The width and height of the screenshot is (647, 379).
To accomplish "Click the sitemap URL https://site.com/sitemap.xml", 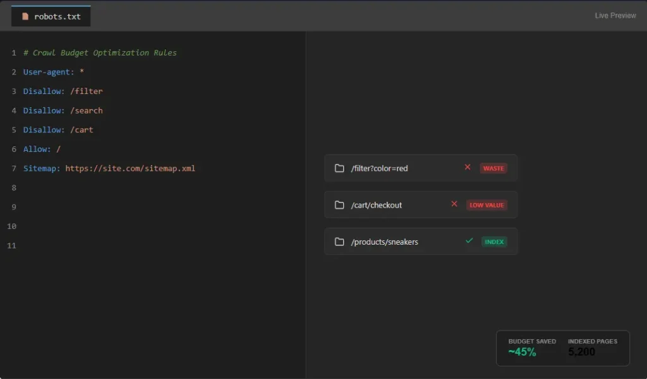I will 130,168.
